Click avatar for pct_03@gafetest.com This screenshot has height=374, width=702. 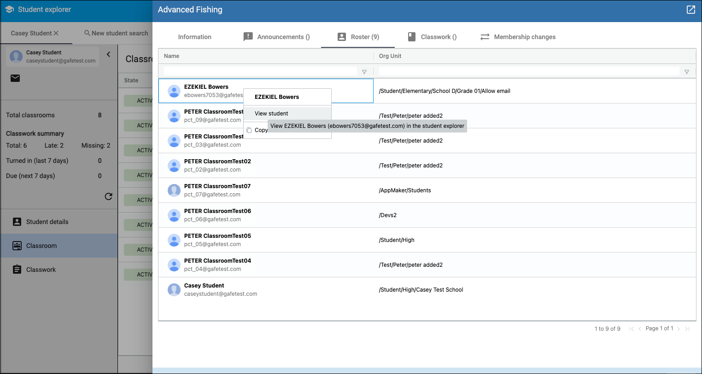(x=174, y=141)
